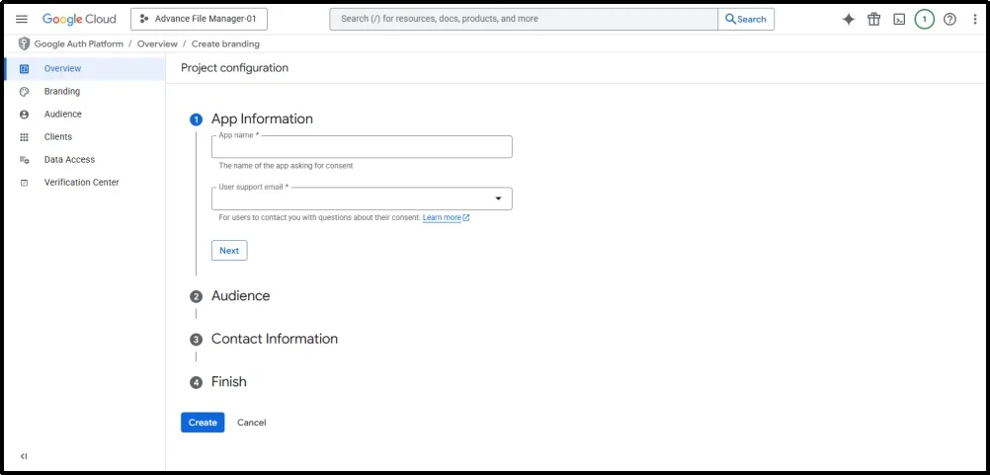Click the magnifier icon in Search button
Screen dimensions: 990x475
730,19
